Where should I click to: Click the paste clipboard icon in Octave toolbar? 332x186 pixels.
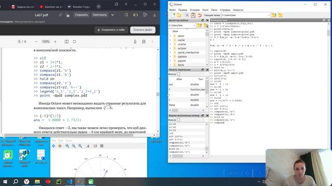point(193,15)
